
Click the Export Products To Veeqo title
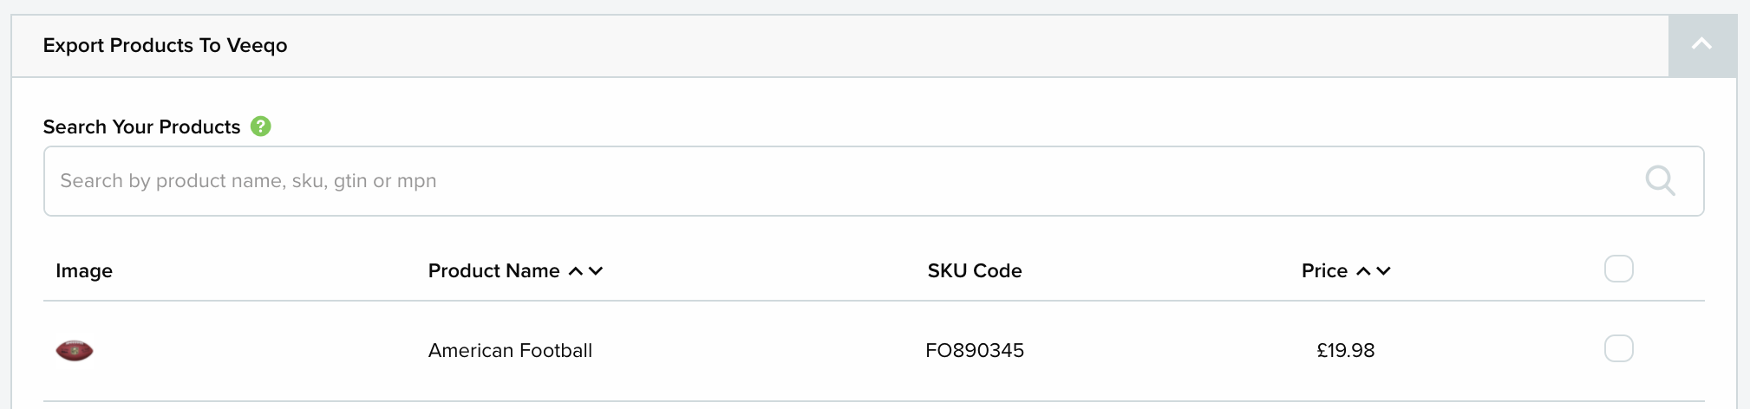coord(165,45)
